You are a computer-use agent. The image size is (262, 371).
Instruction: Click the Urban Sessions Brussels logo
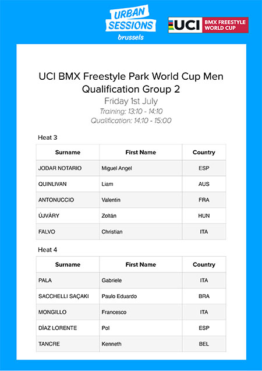pos(131,23)
